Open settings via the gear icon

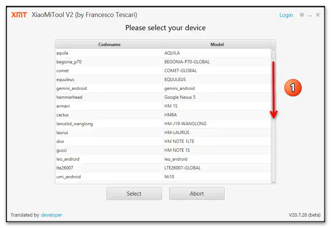[x=302, y=15]
